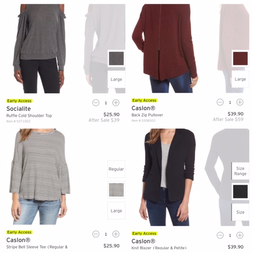Open Caslon Back Zip Pullover product link
253x253 pixels.
147,115
